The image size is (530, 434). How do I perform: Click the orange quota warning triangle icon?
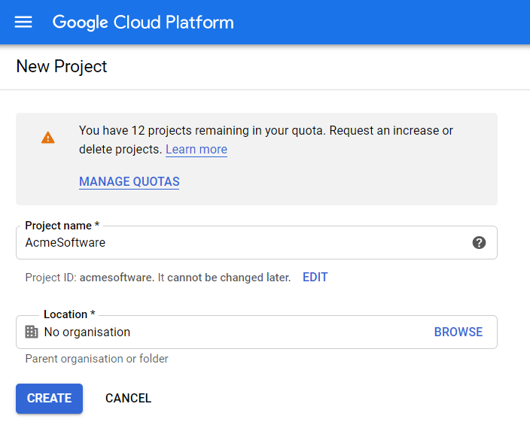48,138
